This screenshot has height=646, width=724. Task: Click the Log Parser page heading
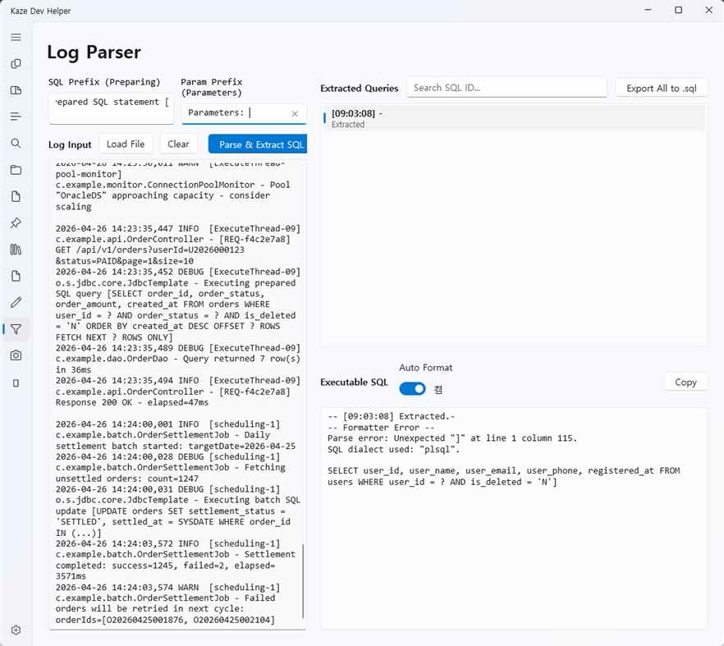point(94,53)
